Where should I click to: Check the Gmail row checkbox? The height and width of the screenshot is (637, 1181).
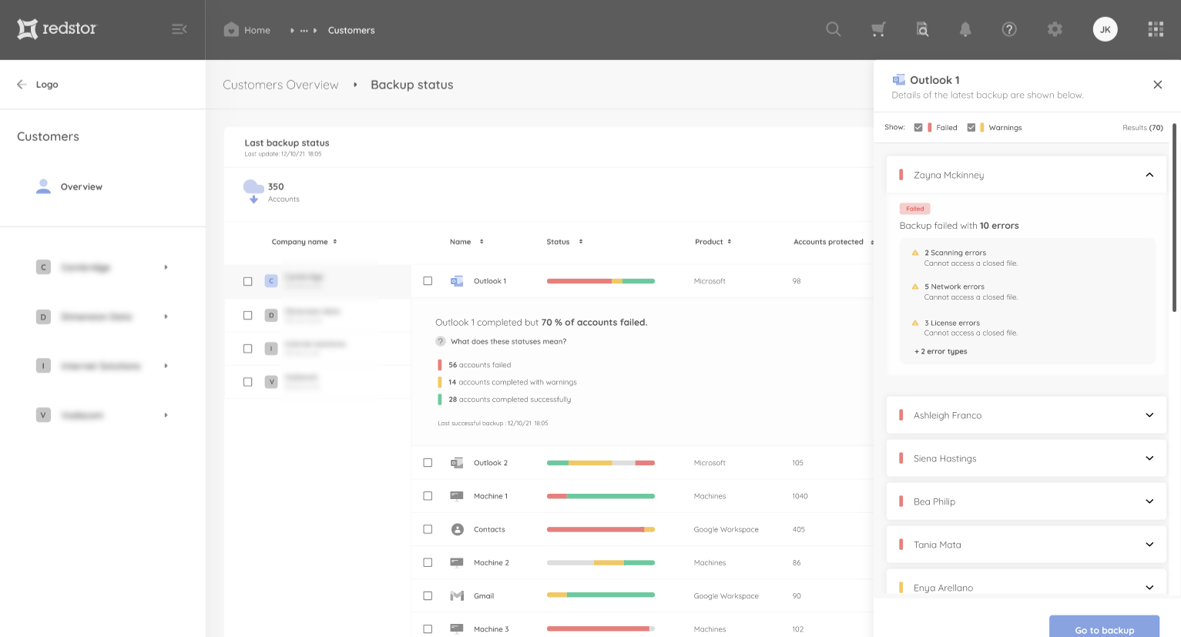pyautogui.click(x=428, y=595)
